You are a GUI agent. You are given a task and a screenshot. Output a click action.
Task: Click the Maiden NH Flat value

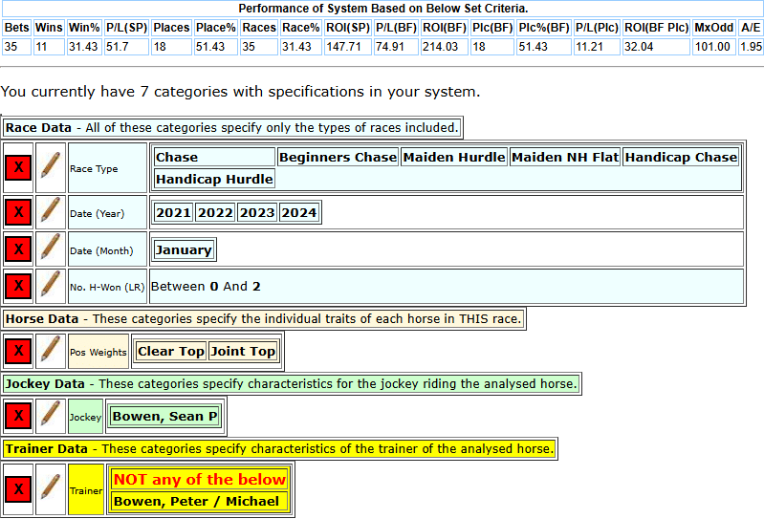pyautogui.click(x=565, y=158)
